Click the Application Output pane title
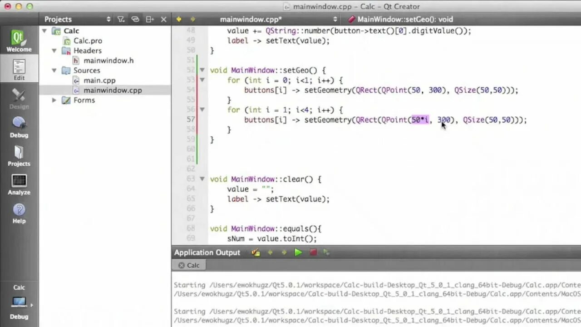This screenshot has width=581, height=327. click(x=207, y=253)
